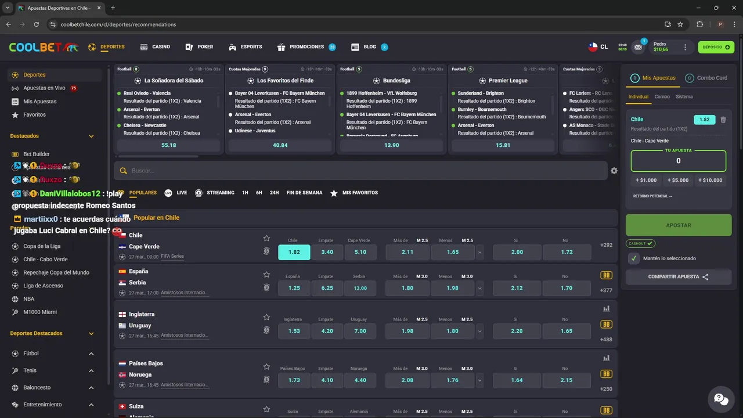
Task: Open the messages envelope icon
Action: (639, 47)
